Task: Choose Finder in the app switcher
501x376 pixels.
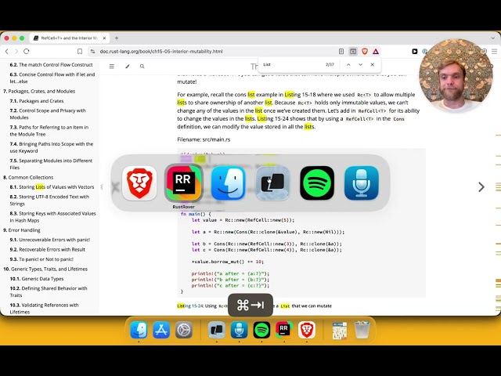Action: pos(228,183)
